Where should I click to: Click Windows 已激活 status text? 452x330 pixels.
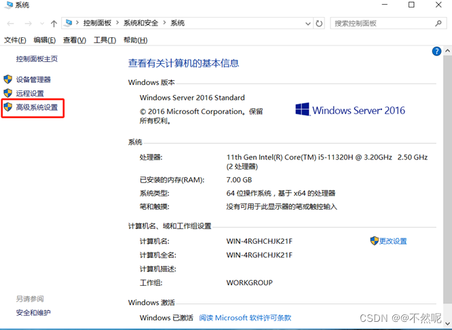pos(166,318)
